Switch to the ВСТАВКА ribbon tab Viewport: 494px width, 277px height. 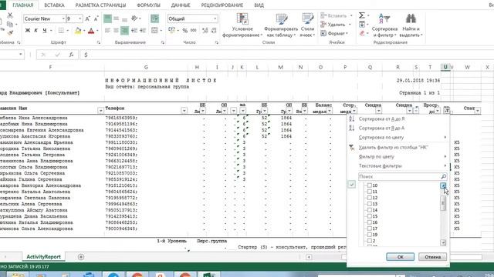[54, 5]
